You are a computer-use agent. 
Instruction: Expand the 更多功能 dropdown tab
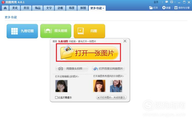(x=97, y=8)
